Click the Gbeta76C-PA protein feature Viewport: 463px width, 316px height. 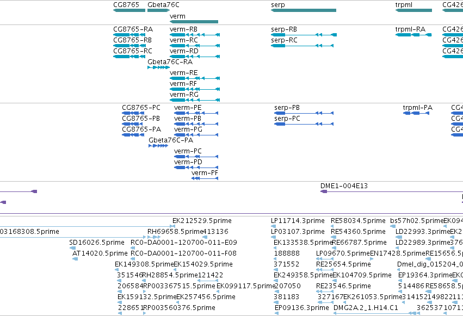point(158,146)
